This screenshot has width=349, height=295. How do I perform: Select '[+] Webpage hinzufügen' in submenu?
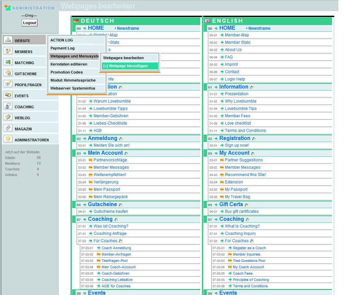coord(125,66)
